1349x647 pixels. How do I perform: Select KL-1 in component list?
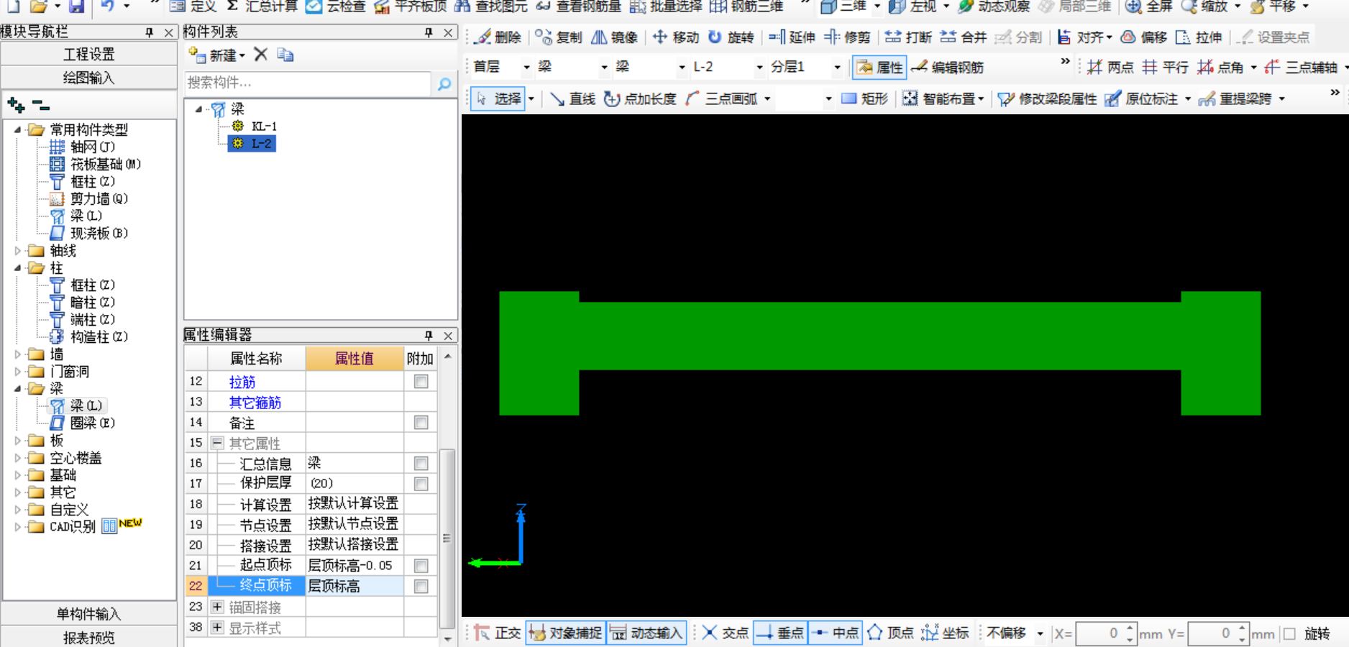[x=263, y=126]
